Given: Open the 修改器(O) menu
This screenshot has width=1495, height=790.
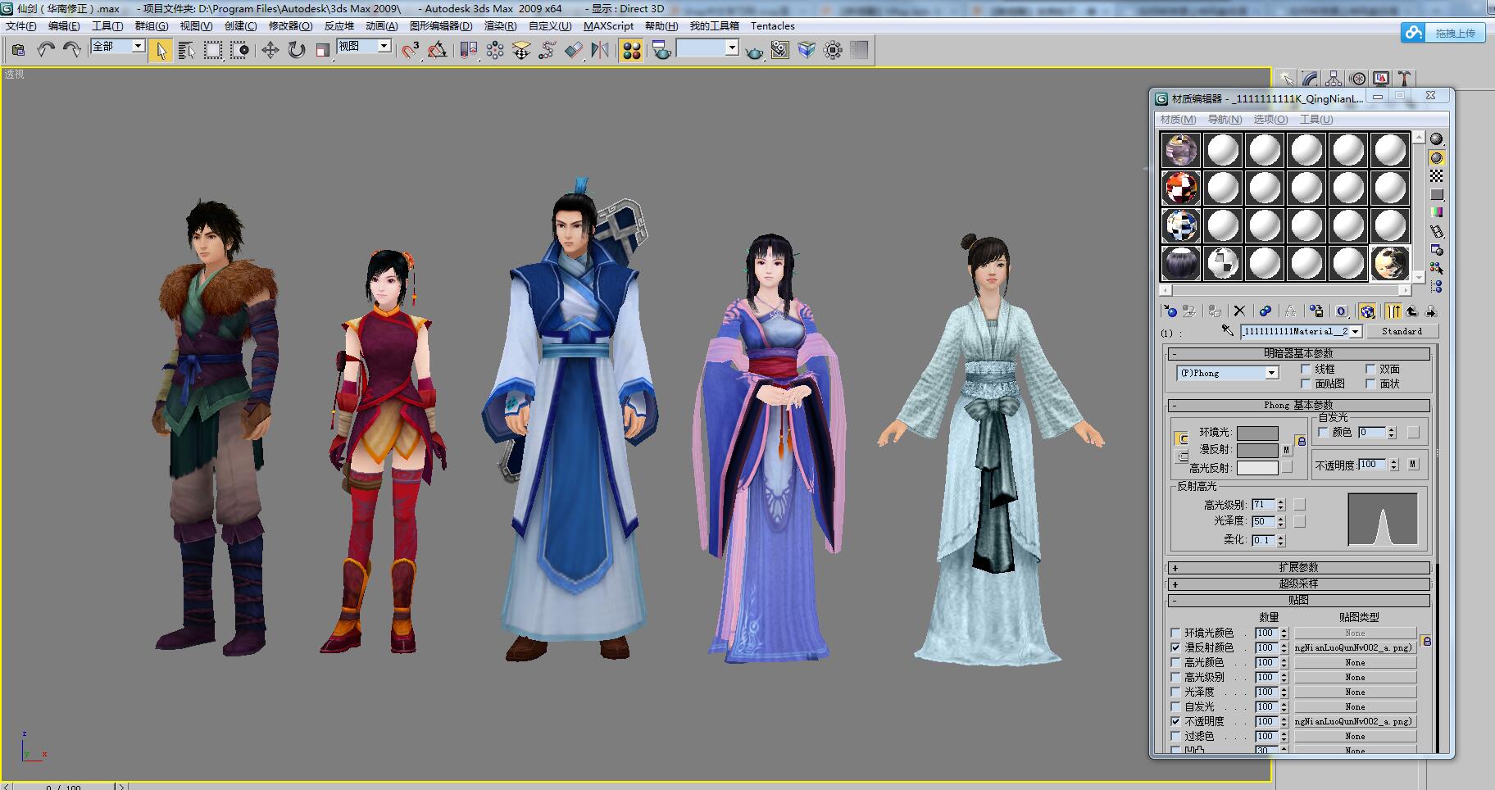Looking at the screenshot, I should [x=291, y=26].
